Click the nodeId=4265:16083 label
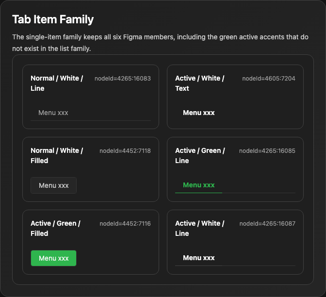326x297 pixels. click(123, 79)
